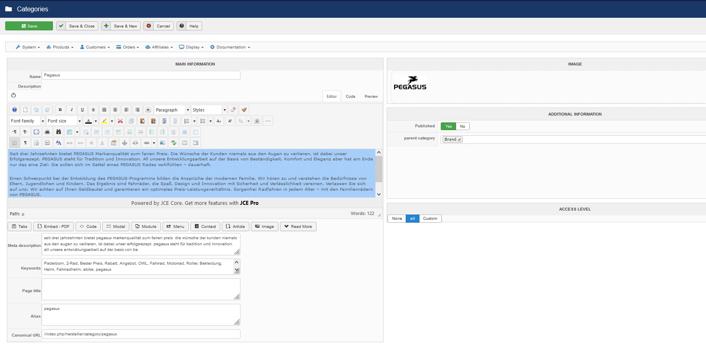Apply the black text color swatch

pos(89,121)
